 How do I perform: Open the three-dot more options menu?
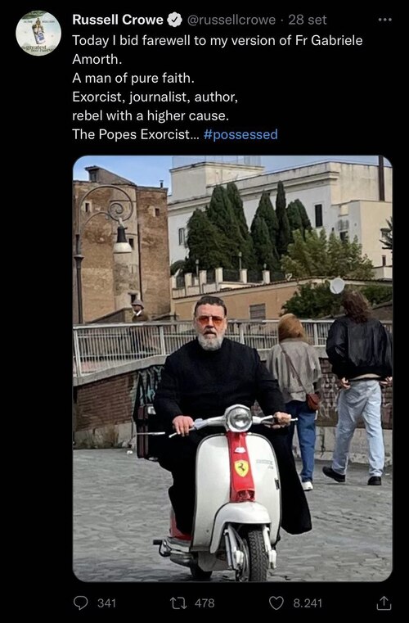384,20
